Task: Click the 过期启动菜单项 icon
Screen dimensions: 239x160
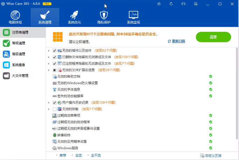Action: (x=55, y=116)
